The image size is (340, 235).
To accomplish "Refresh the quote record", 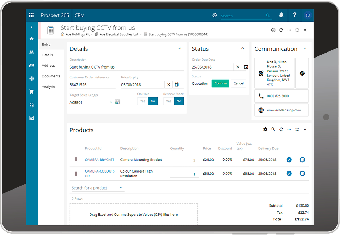I will point(281,30).
